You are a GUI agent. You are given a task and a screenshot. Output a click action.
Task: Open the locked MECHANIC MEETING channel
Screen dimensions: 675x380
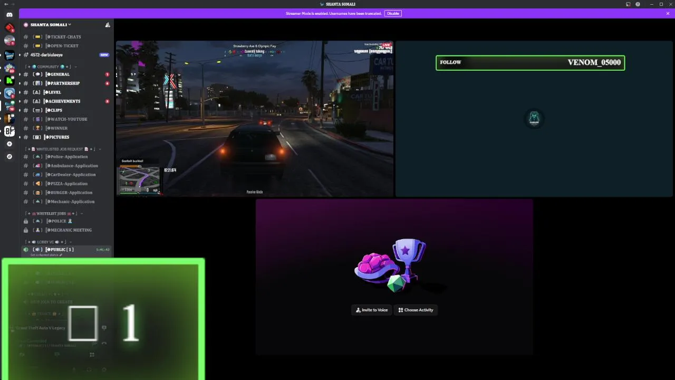(x=66, y=230)
